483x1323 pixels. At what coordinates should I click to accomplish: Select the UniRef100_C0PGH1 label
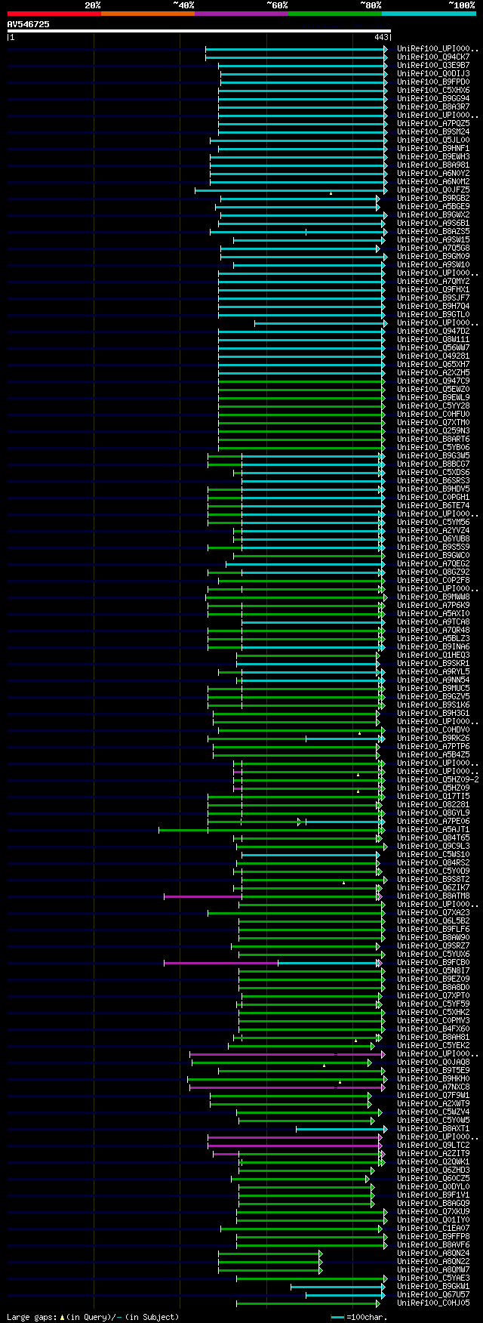click(x=433, y=497)
